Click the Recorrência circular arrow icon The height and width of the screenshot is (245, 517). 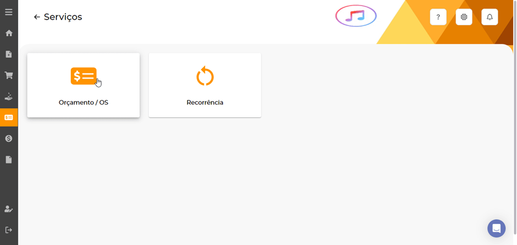tap(205, 76)
